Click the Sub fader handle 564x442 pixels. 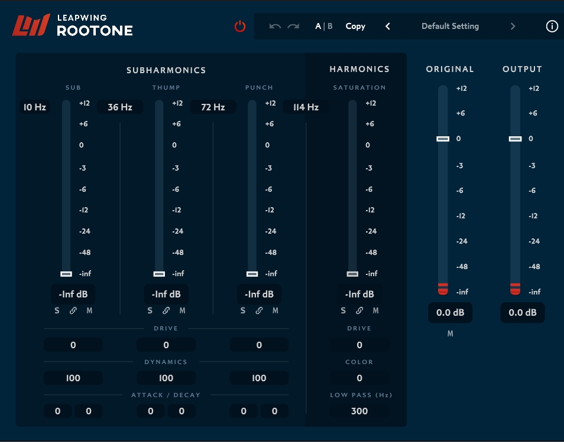click(x=66, y=274)
